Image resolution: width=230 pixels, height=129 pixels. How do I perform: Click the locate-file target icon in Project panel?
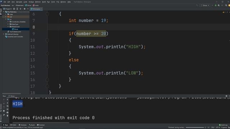(x=14, y=9)
